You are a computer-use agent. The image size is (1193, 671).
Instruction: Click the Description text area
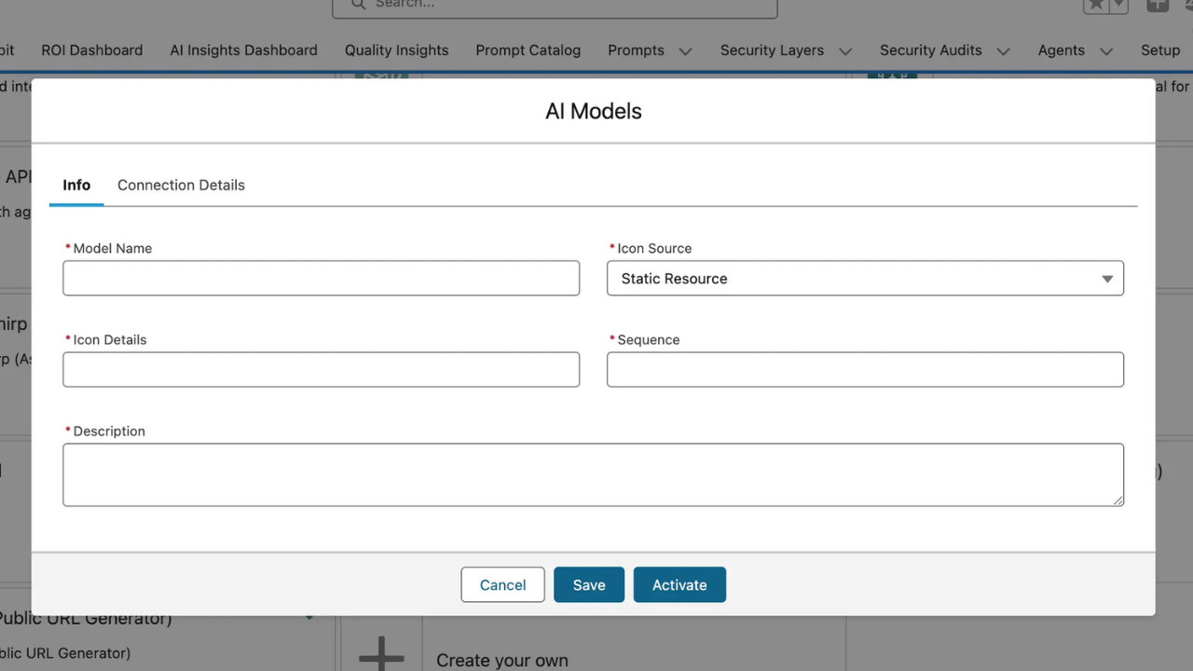click(593, 475)
